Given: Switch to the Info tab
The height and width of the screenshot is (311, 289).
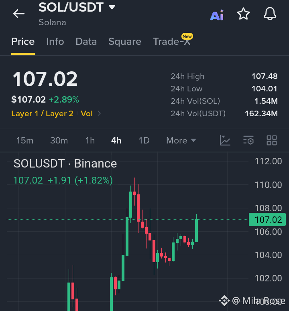Looking at the screenshot, I should click(x=55, y=42).
